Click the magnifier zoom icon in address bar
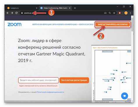 click(x=110, y=13)
